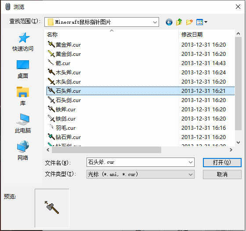The width and height of the screenshot is (246, 231).
Task: Click the horizontal scrollbar right arrow
Action: point(231,150)
